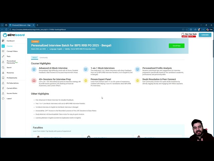Open the Edge settings and more menu

point(203,30)
